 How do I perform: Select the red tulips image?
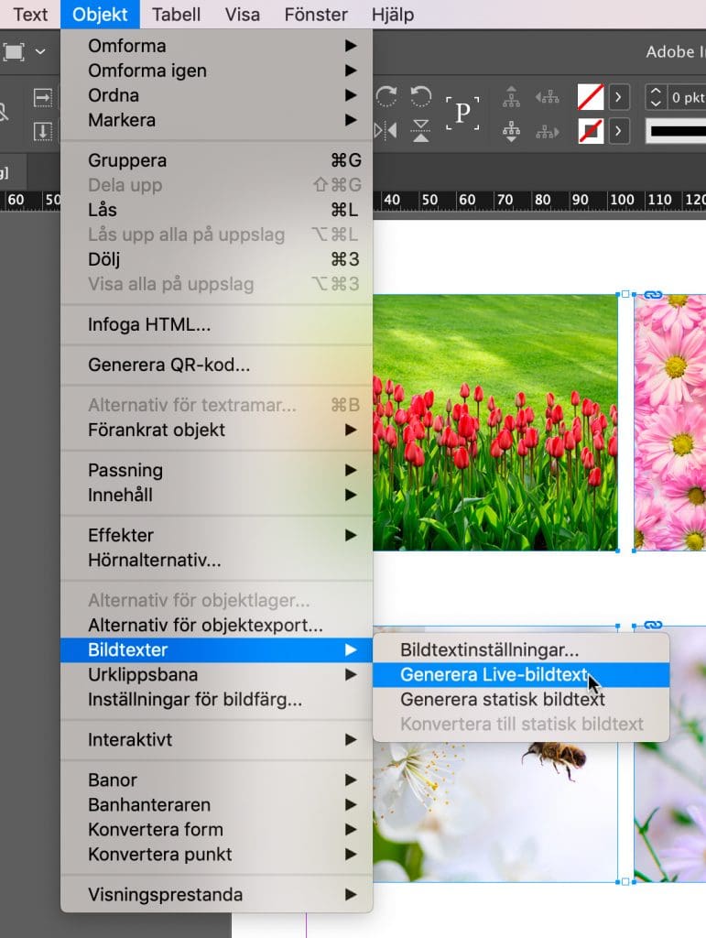495,422
